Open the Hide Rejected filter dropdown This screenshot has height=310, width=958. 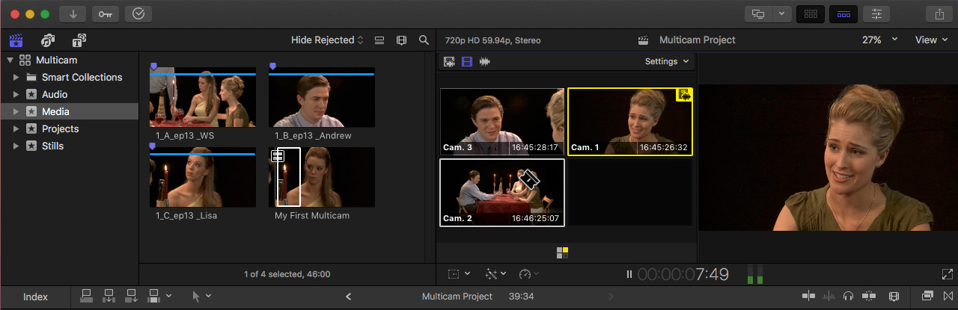pos(327,40)
